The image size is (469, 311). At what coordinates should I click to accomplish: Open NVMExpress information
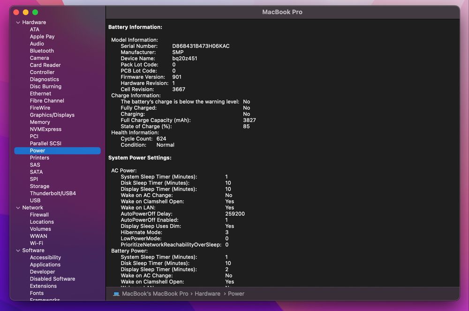tap(45, 129)
